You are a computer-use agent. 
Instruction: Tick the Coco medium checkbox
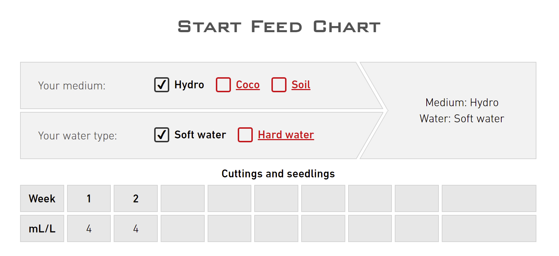(x=223, y=85)
